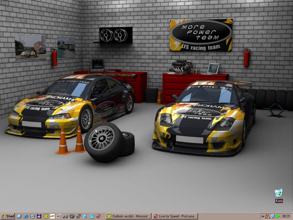This screenshot has width=293, height=220.
Task: Launch Outlook from the Quick Launch bar
Action: pos(46,216)
